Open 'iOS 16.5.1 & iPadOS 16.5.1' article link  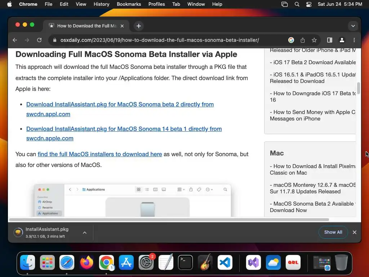tap(313, 78)
